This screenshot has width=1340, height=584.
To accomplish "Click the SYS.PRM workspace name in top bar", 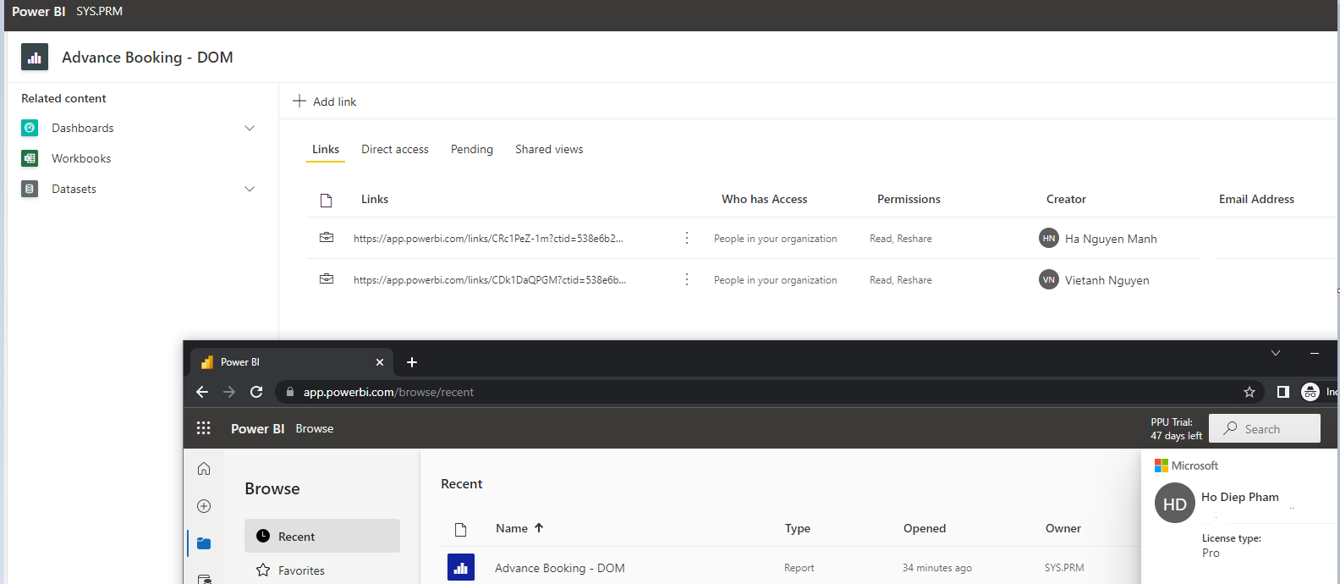I will [x=99, y=11].
